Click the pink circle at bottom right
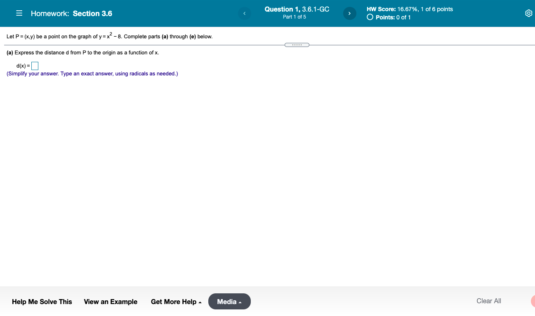Viewport: 535px width, 316px height. [533, 301]
